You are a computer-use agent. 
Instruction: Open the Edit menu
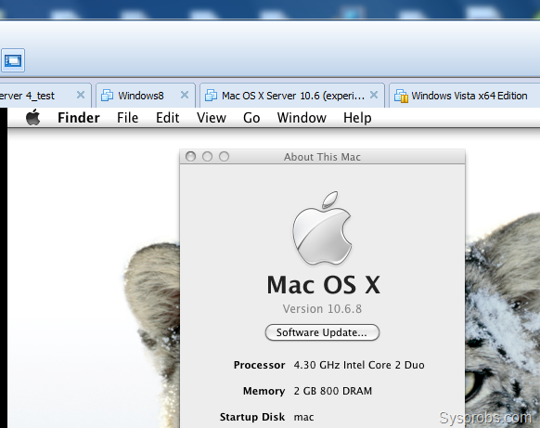pos(167,118)
